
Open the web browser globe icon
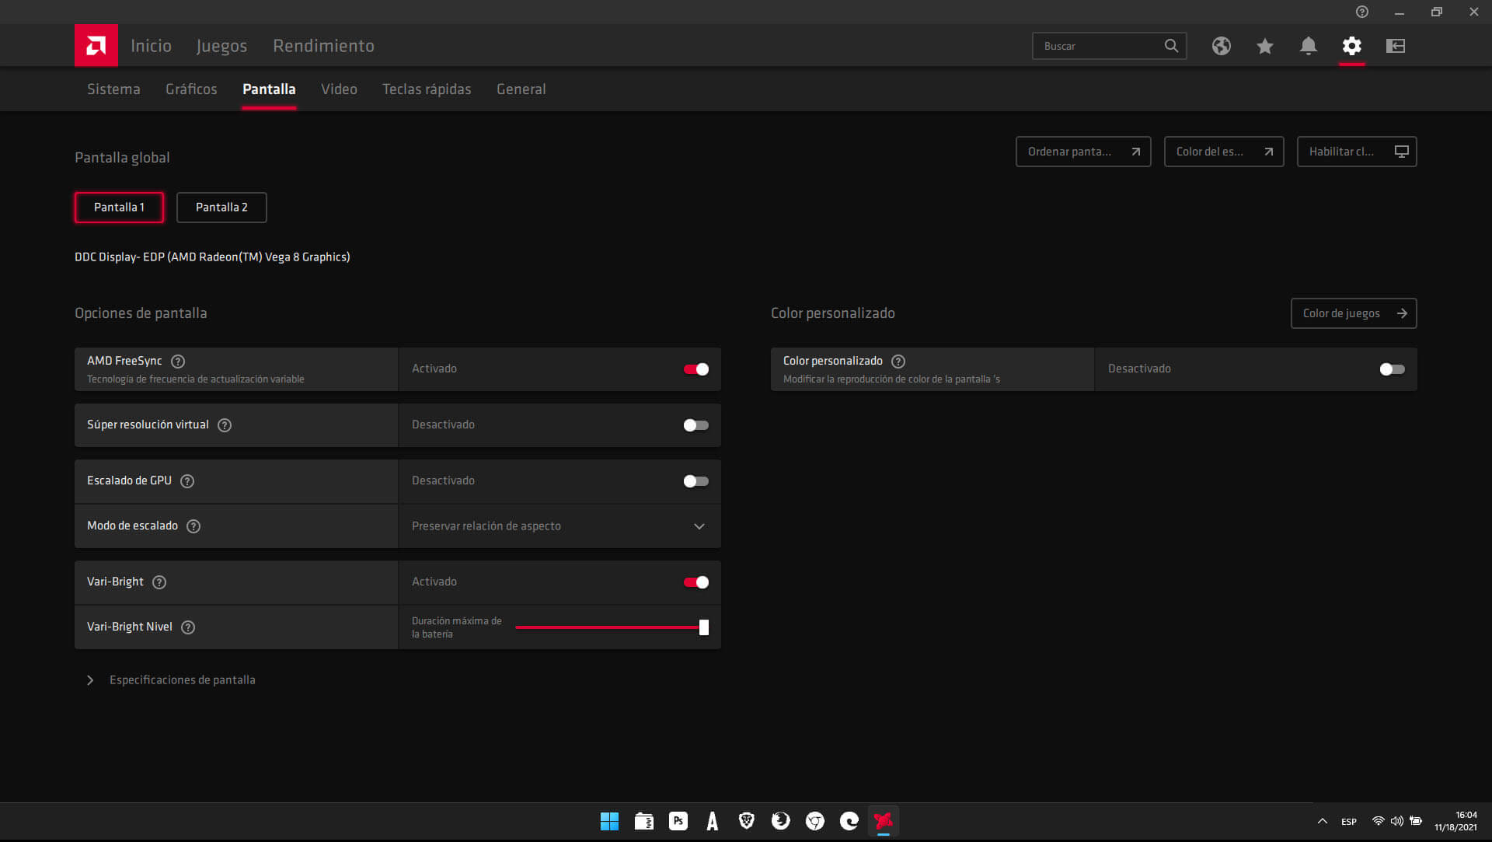click(x=1222, y=46)
